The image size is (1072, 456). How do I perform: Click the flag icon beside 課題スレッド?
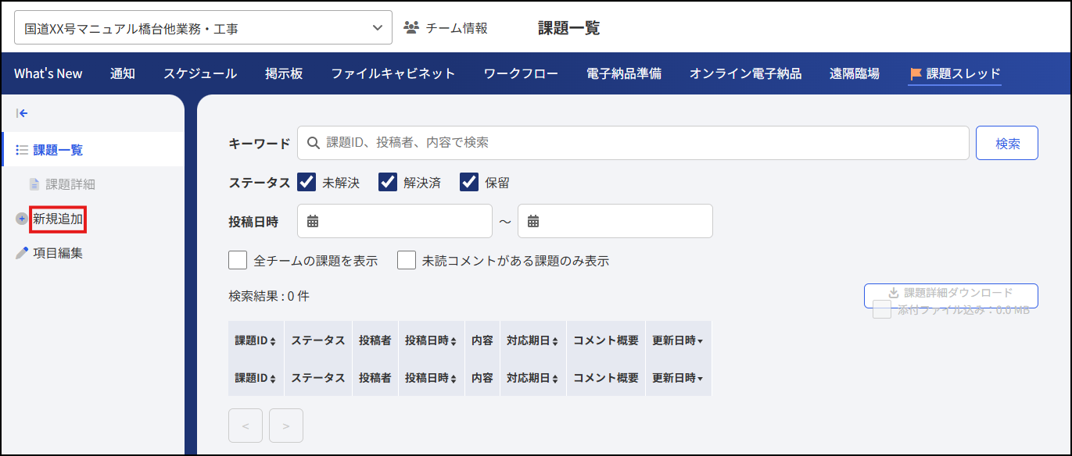click(916, 74)
